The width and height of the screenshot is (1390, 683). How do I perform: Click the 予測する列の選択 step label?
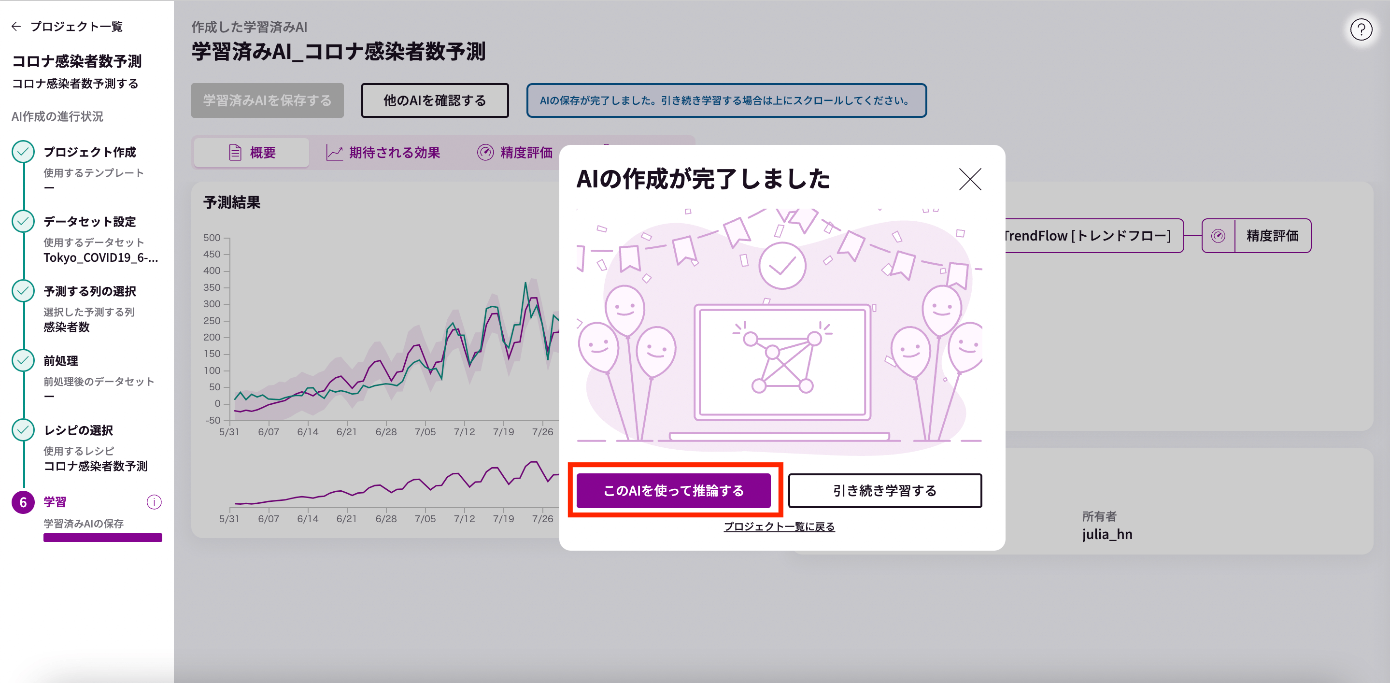click(89, 291)
